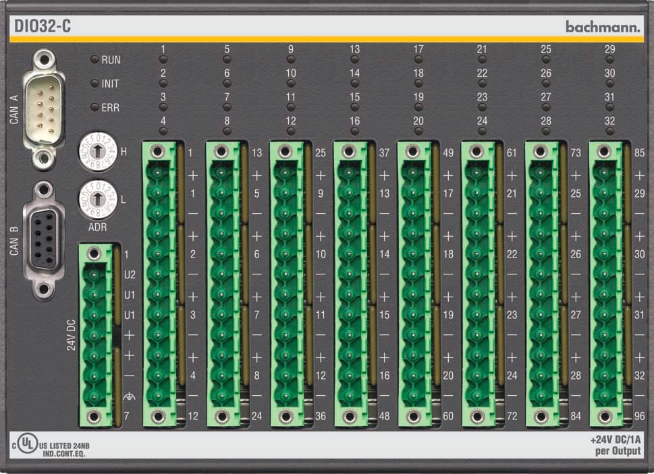This screenshot has width=654, height=474.
Task: Select channel status LED 16
Action: pos(354,131)
